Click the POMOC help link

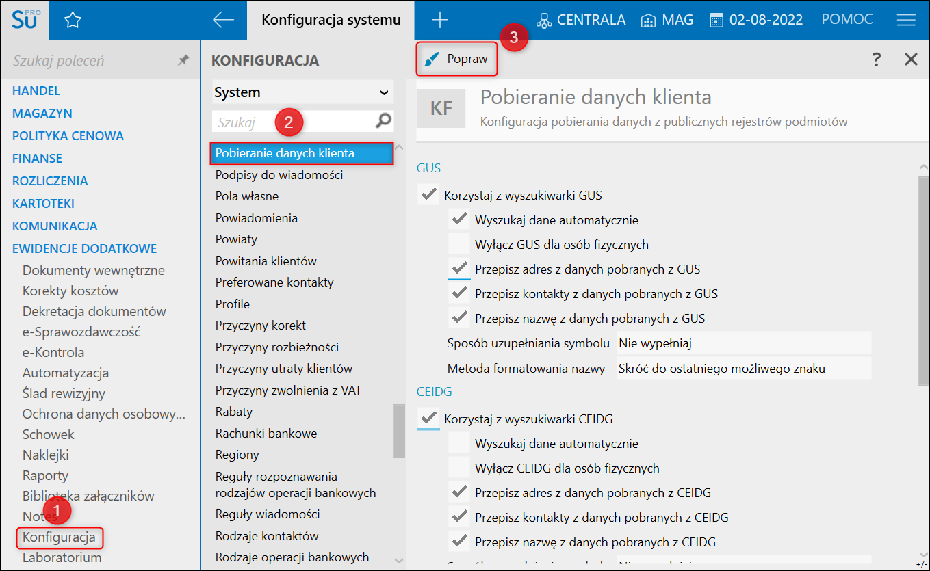(847, 20)
